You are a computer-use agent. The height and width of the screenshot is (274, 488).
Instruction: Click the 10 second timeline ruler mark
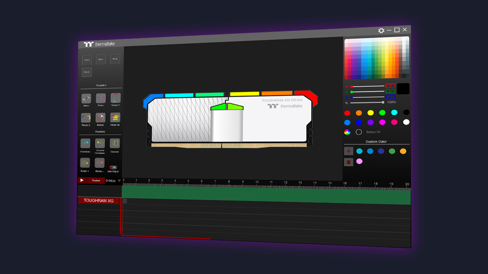(x=257, y=182)
